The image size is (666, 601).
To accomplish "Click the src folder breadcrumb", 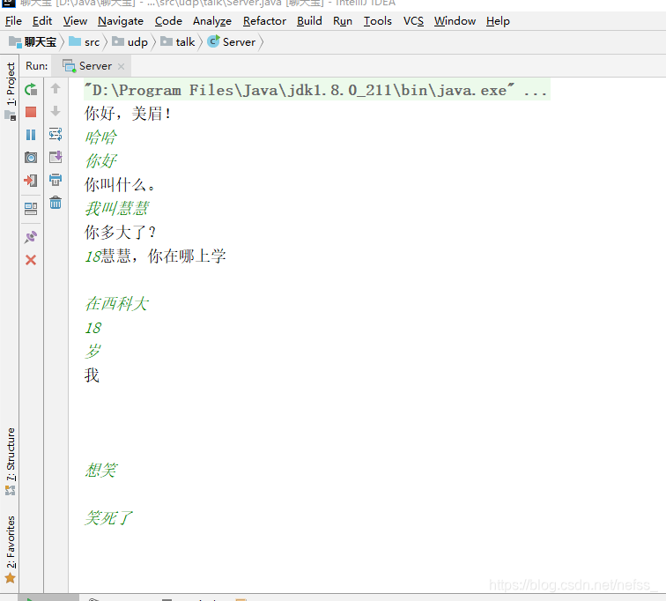I will (85, 42).
